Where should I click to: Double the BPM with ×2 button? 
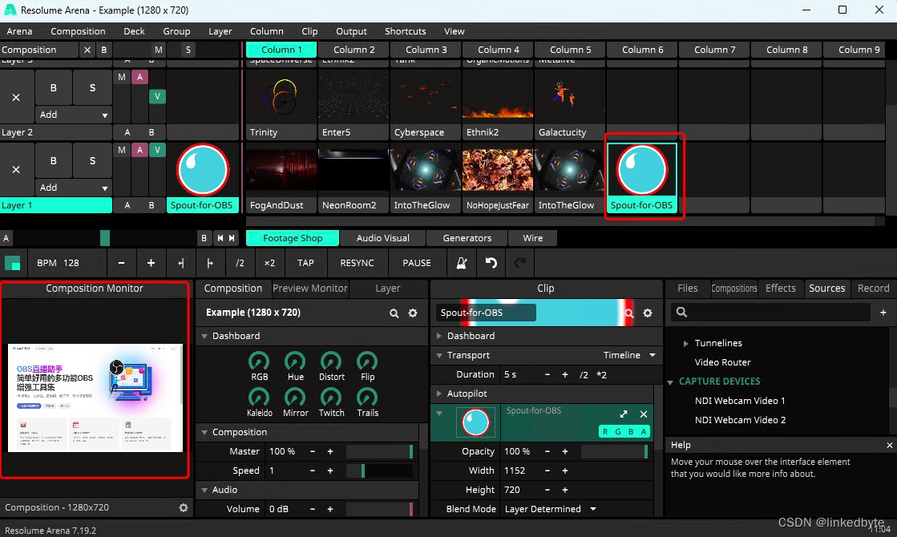click(269, 263)
